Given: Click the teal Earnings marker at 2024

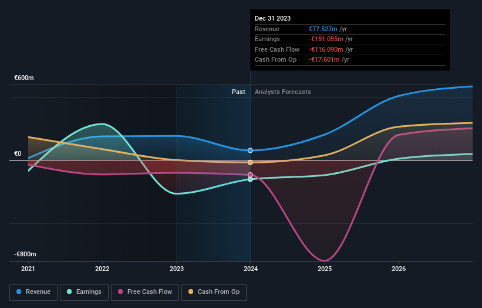Looking at the screenshot, I should 250,179.
